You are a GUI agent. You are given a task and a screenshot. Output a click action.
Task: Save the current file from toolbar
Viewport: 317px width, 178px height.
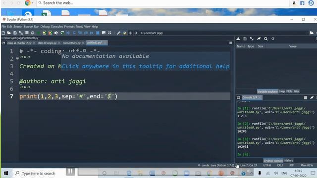point(15,33)
